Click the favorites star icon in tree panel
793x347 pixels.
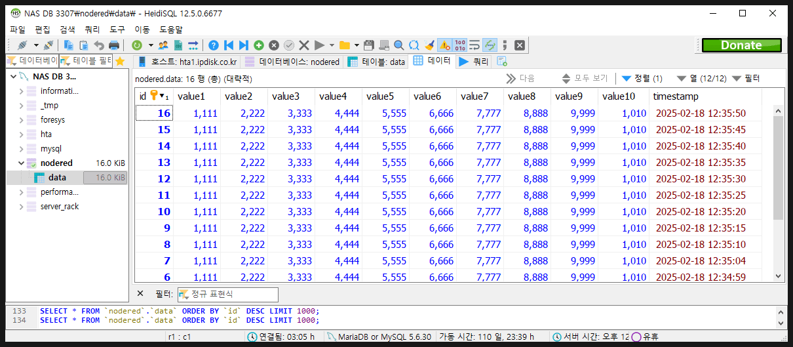[120, 61]
